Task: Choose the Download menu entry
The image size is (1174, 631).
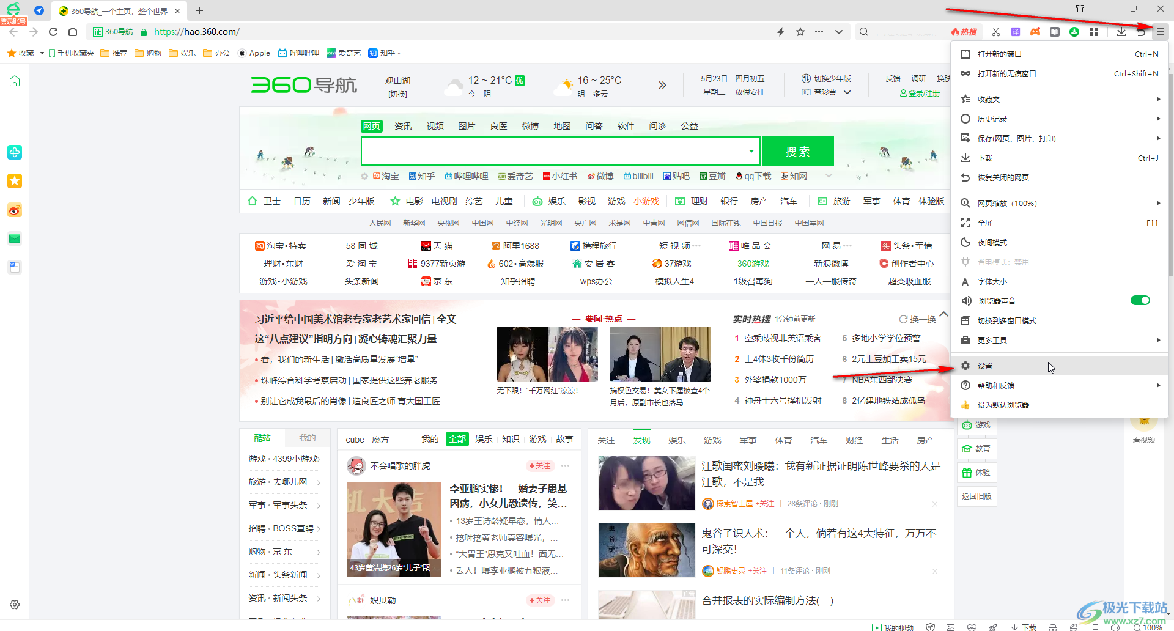Action: 1060,158
